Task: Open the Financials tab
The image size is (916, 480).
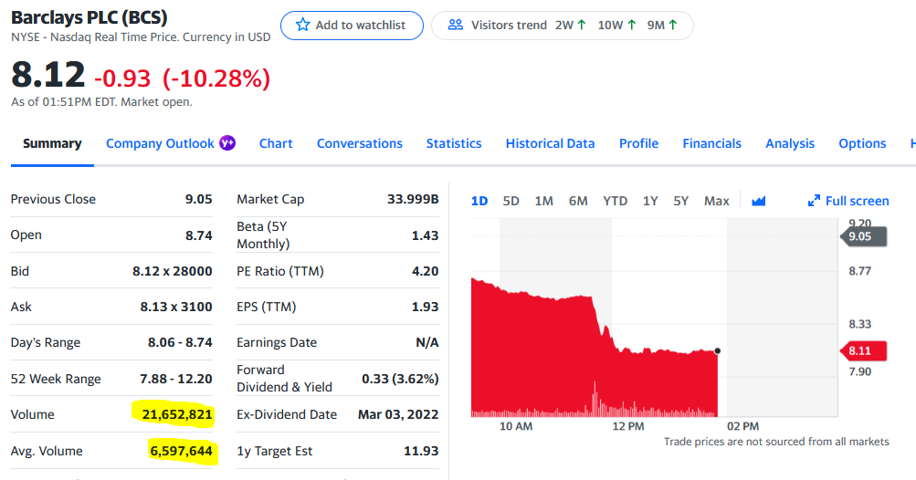Action: point(711,143)
